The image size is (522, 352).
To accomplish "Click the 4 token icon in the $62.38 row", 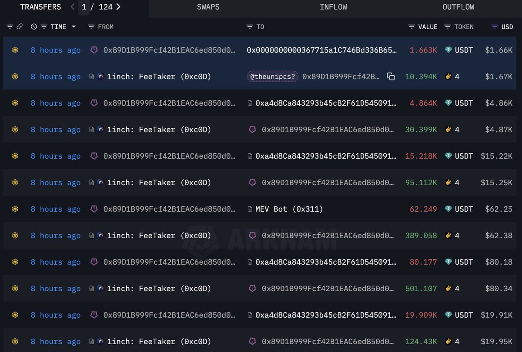I will tap(448, 236).
